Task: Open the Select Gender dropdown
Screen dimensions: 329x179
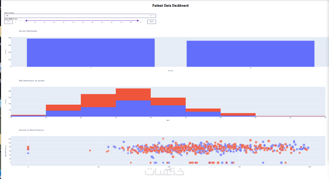Action: [80, 16]
